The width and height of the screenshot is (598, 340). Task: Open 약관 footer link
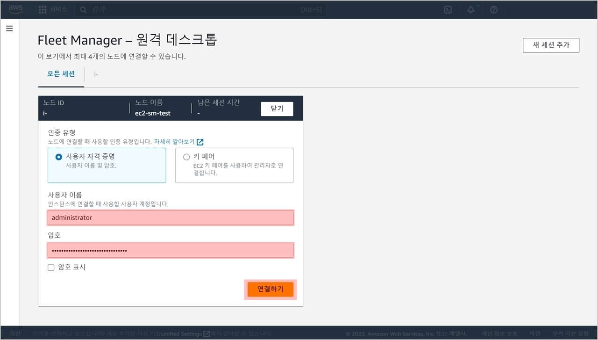(x=534, y=334)
